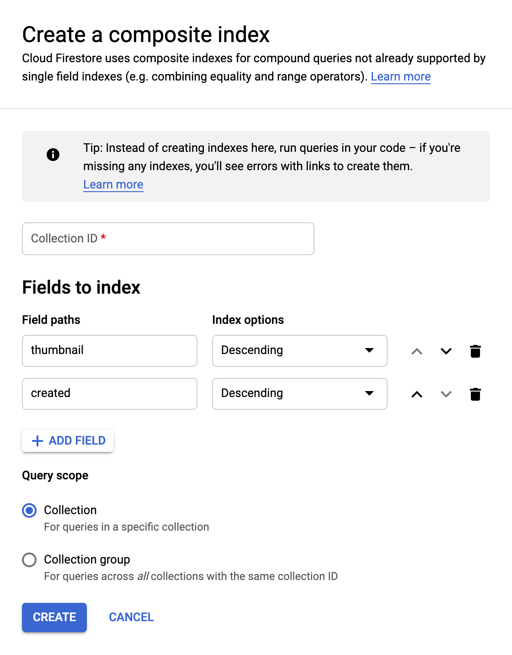Image resolution: width=512 pixels, height=655 pixels.
Task: Open created index options dropdown
Action: click(299, 393)
